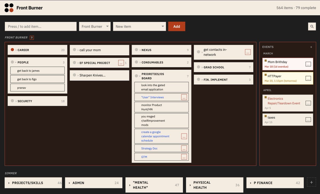Viewport: 320px width, 194px height.
Task: Open the ellipsis menu on taxes event
Action: tap(308, 120)
